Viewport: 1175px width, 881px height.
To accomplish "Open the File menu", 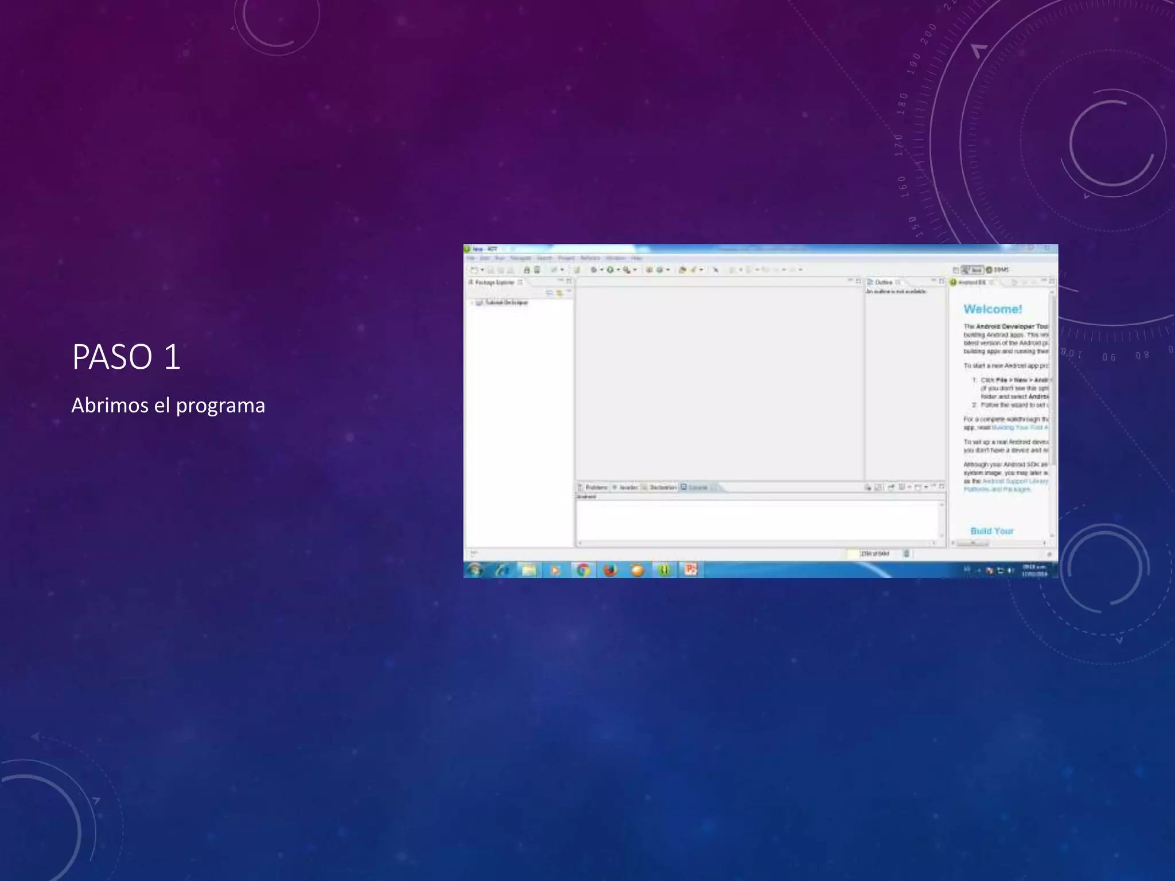I will pos(470,258).
